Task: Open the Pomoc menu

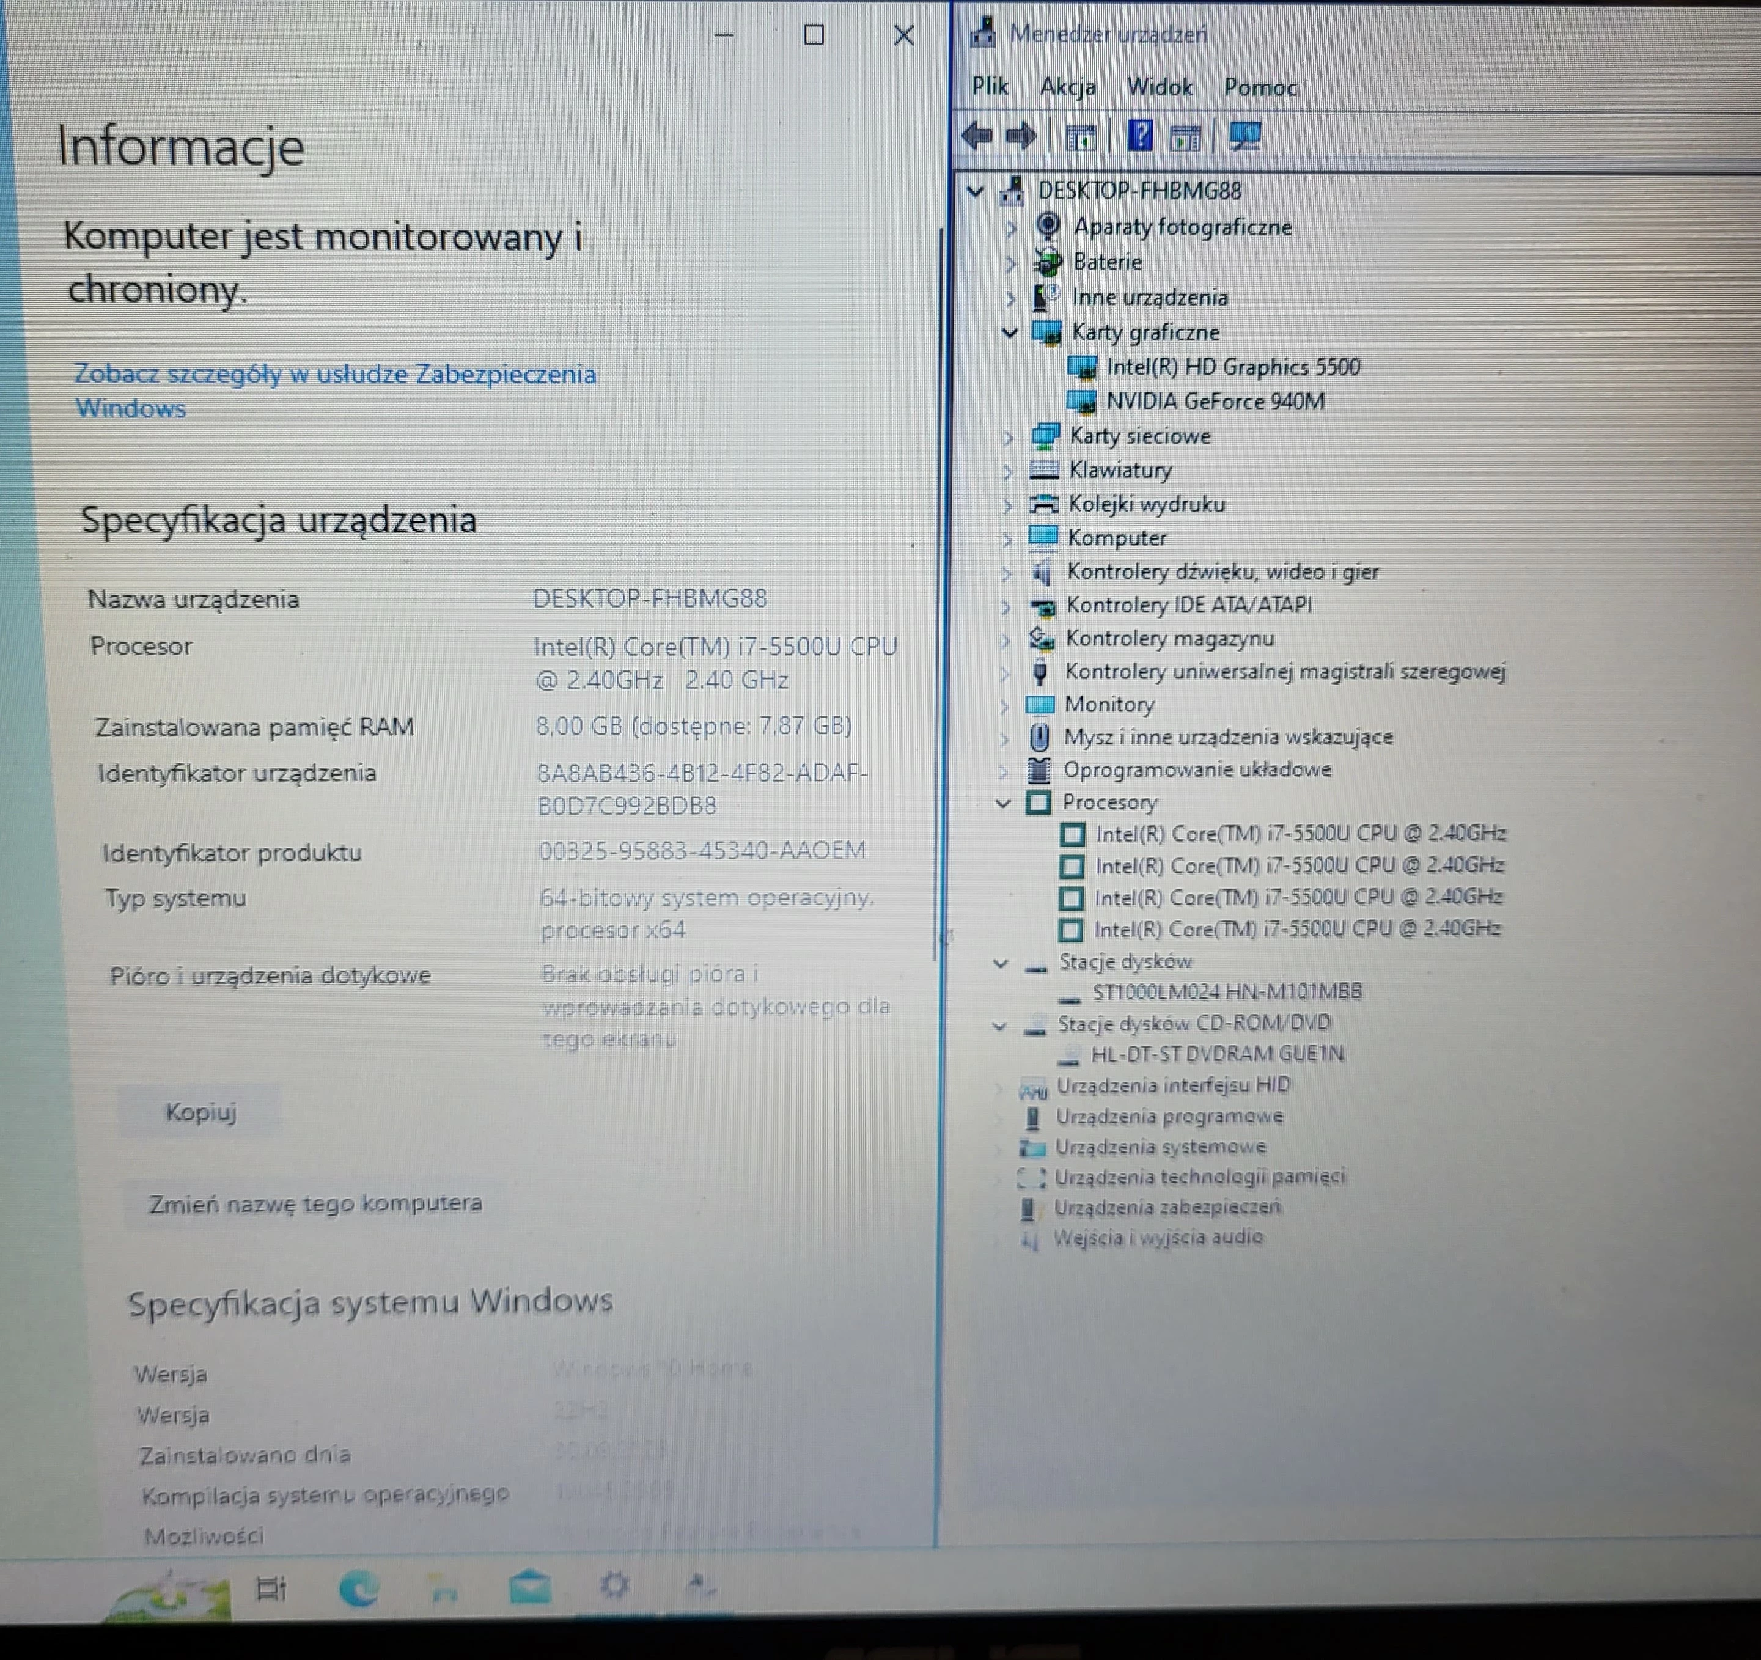Action: tap(1260, 87)
